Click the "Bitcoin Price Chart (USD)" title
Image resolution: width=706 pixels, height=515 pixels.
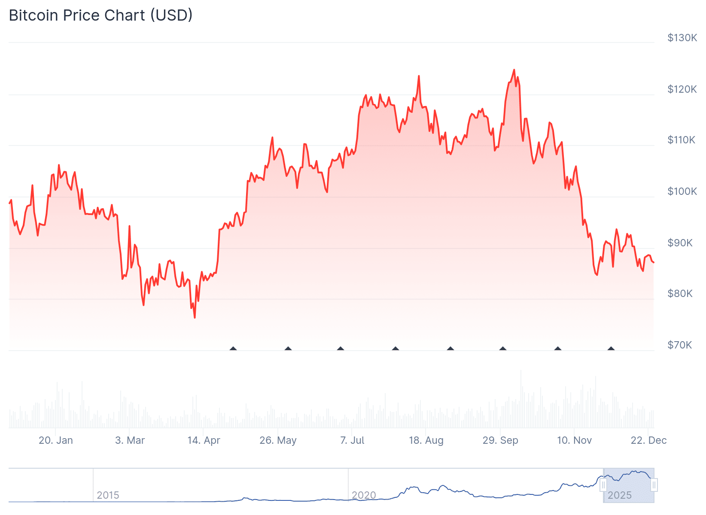tap(101, 15)
